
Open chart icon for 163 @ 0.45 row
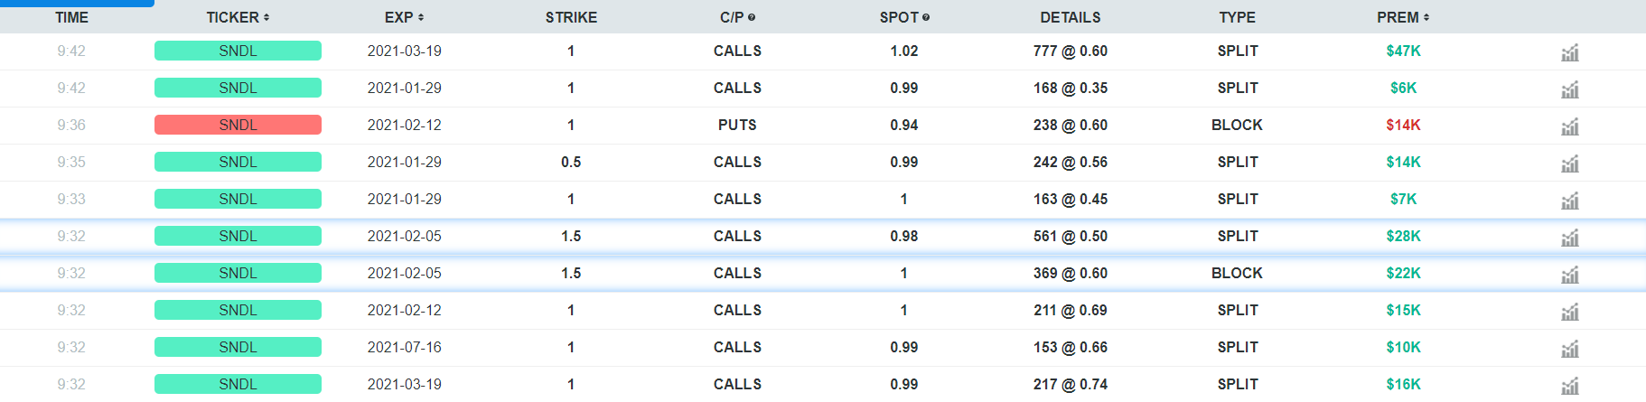pyautogui.click(x=1570, y=201)
